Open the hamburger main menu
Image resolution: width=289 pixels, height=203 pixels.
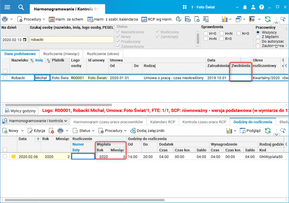click(7, 7)
